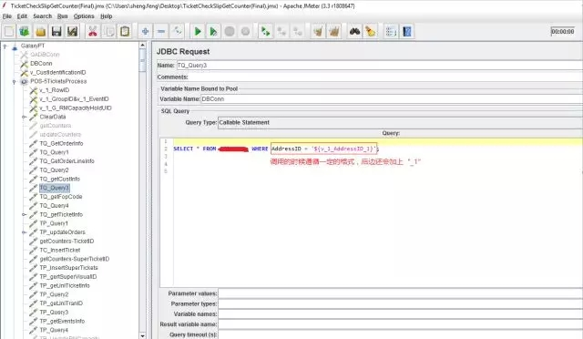Start the test with green play icon
583x339 pixels.
(x=198, y=32)
